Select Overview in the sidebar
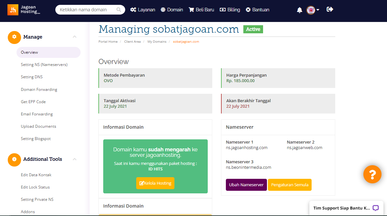The height and width of the screenshot is (216, 387). [x=49, y=52]
